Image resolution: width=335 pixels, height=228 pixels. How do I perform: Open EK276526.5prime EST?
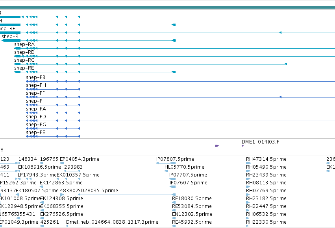click(61, 214)
